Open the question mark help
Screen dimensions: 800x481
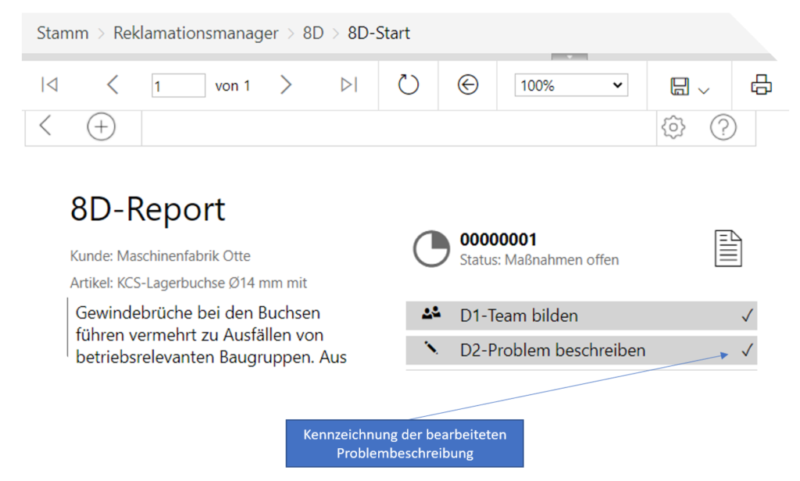tap(723, 127)
